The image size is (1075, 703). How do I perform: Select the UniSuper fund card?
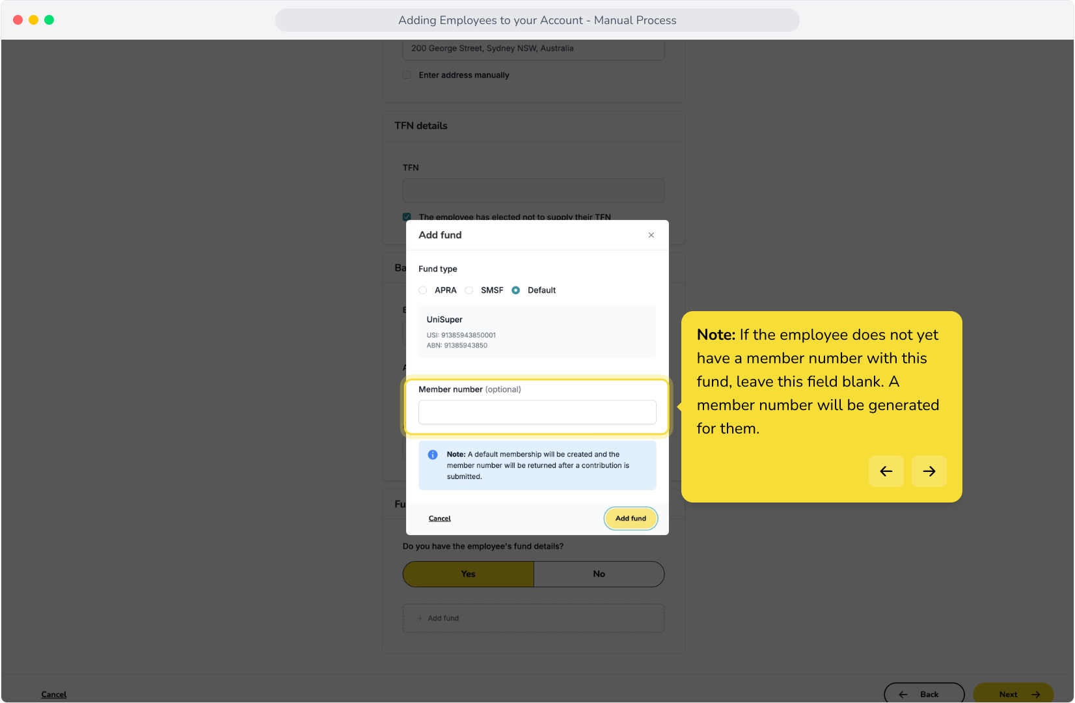click(537, 332)
